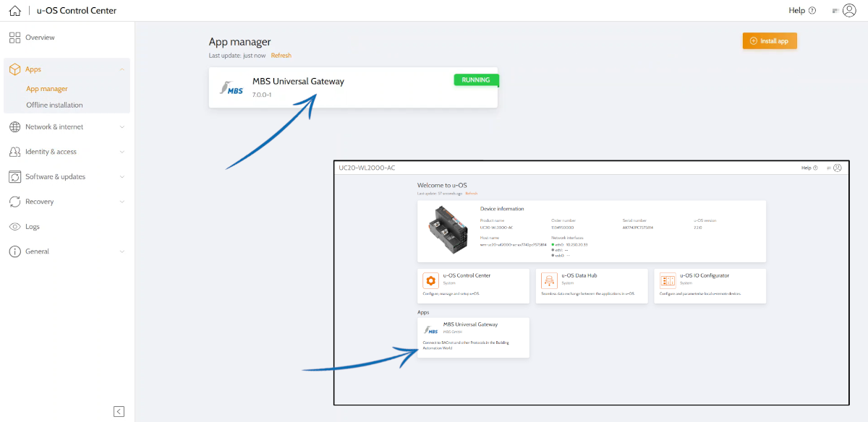Open the MBS Universal Gateway app card
868x422 pixels.
tap(353, 88)
